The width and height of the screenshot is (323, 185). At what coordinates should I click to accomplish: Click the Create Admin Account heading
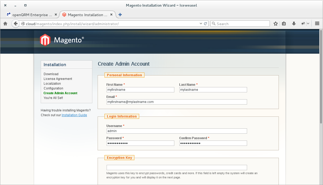124,64
